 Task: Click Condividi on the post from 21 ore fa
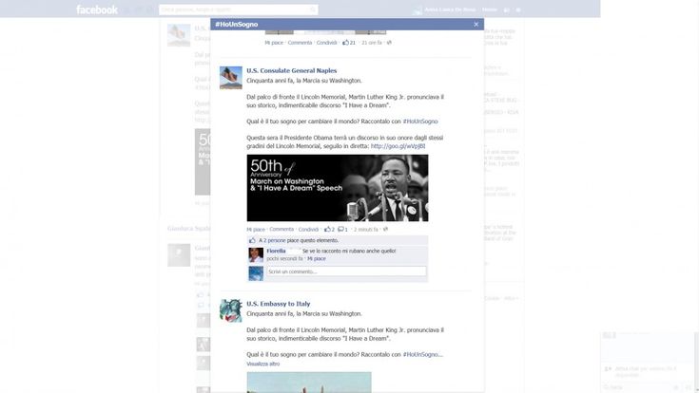tap(327, 43)
